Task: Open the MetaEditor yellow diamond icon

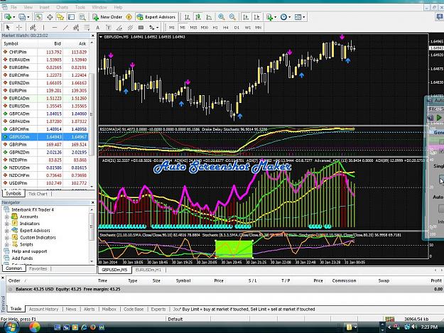Action: point(129,17)
